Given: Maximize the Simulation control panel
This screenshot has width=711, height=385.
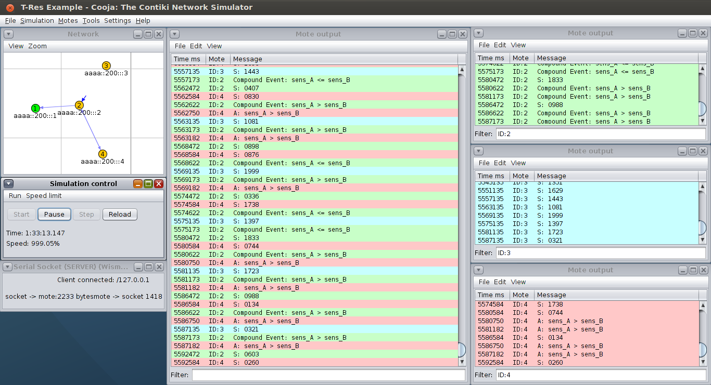Looking at the screenshot, I should point(148,183).
